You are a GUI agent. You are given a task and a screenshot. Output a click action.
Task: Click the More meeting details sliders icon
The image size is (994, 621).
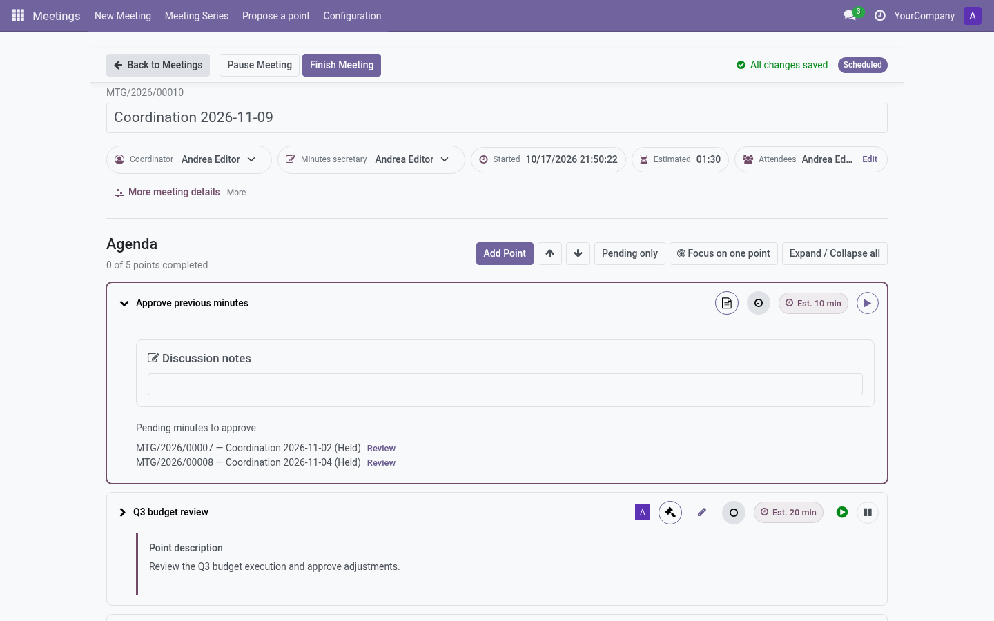119,193
